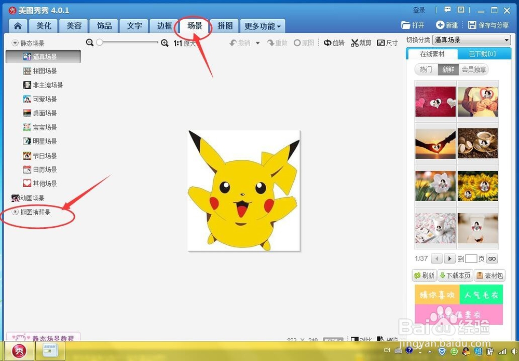Click the QQ penguin tray icon
The width and height of the screenshot is (519, 361).
pyautogui.click(x=467, y=351)
